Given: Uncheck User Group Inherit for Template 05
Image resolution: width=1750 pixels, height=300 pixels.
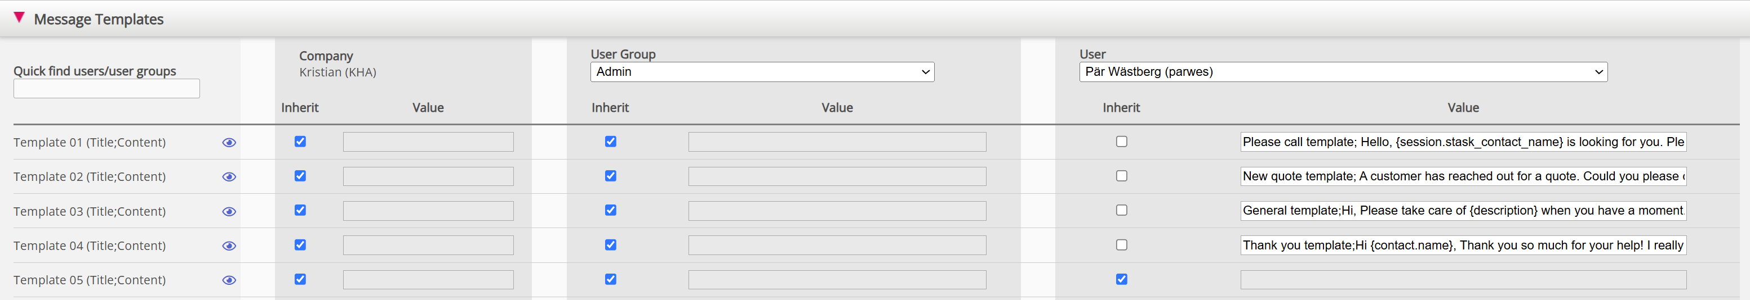Looking at the screenshot, I should pyautogui.click(x=611, y=279).
